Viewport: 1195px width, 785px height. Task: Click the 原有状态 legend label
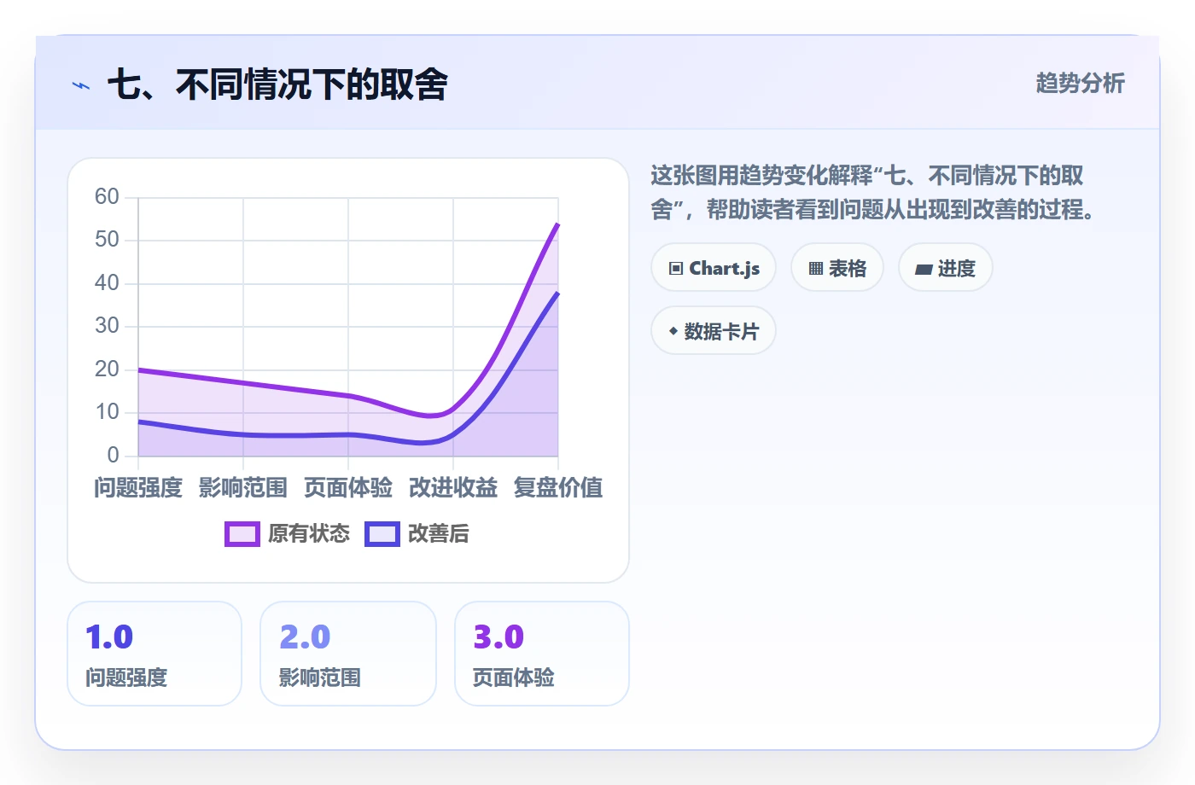[x=309, y=534]
